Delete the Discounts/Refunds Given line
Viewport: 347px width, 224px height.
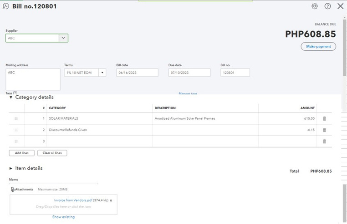pyautogui.click(x=324, y=130)
